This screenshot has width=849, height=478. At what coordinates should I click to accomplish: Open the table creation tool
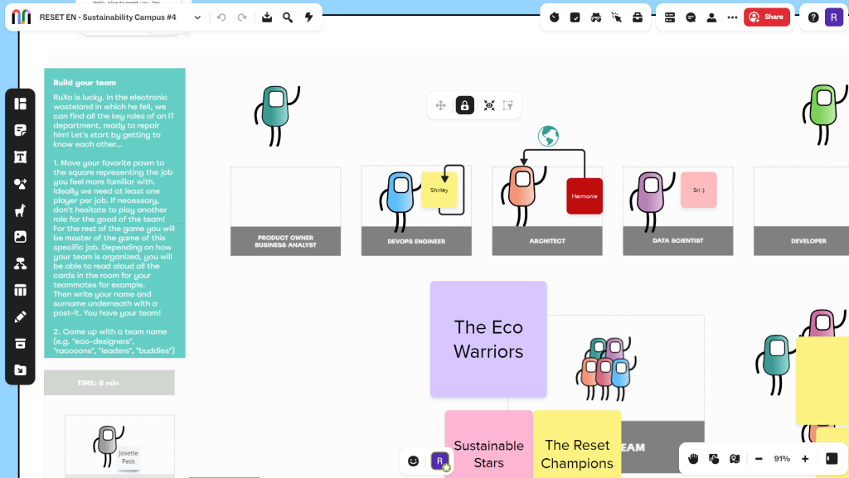tap(20, 290)
